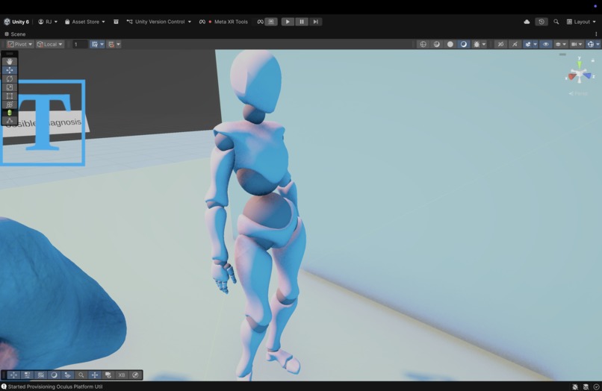602x391 pixels.
Task: Expand the gizmos dropdown arrow
Action: (x=598, y=44)
